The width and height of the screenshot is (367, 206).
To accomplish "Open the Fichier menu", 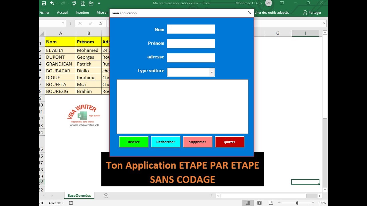I will click(x=44, y=13).
